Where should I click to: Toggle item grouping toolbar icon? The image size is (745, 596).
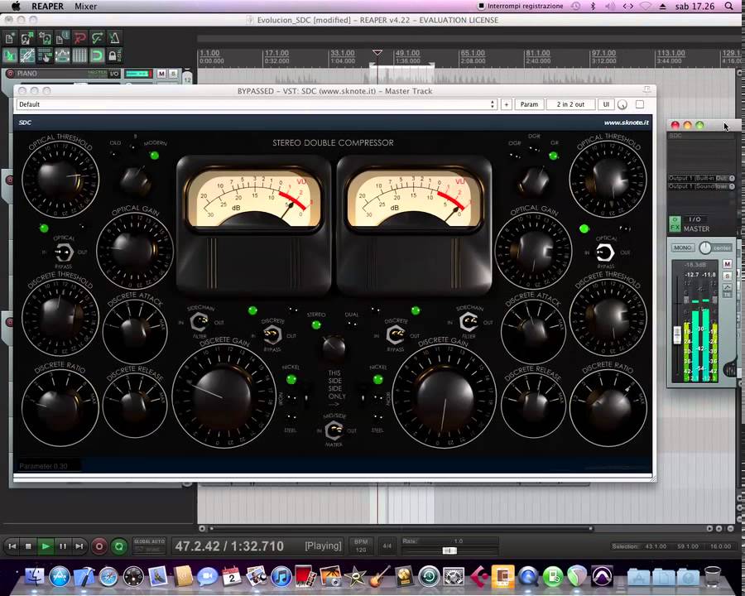[27, 55]
